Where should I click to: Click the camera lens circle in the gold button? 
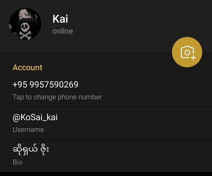click(187, 52)
